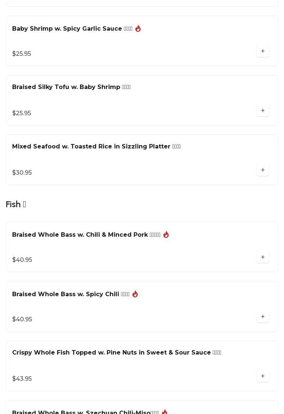Screen dimensions: 284x414
Task: Click the $43.95 Crispy Whole Fish price
Action: click(x=22, y=379)
